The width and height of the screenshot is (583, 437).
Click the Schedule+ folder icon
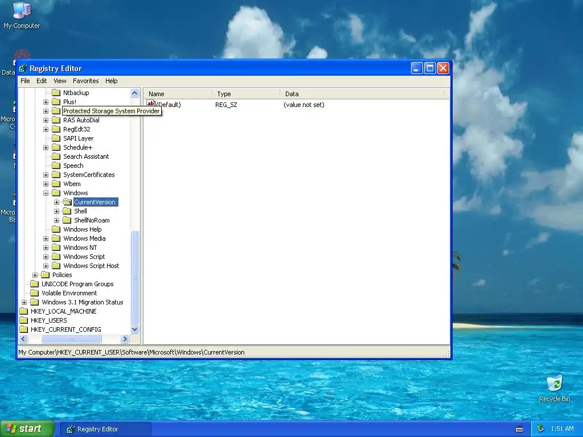[56, 147]
